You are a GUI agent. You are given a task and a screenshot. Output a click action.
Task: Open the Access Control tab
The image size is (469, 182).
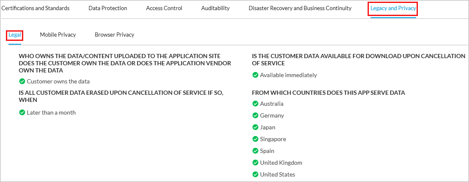pyautogui.click(x=164, y=8)
